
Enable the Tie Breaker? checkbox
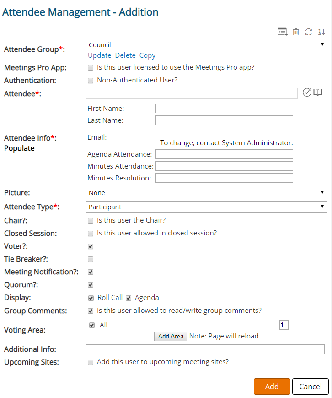coord(90,259)
